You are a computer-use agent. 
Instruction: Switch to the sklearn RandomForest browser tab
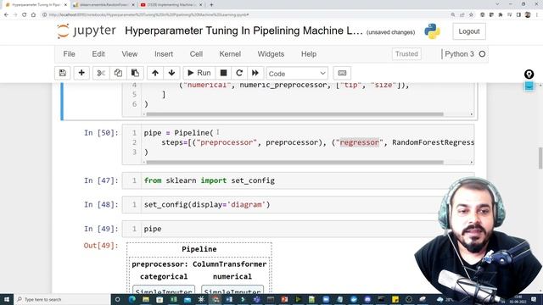point(104,5)
